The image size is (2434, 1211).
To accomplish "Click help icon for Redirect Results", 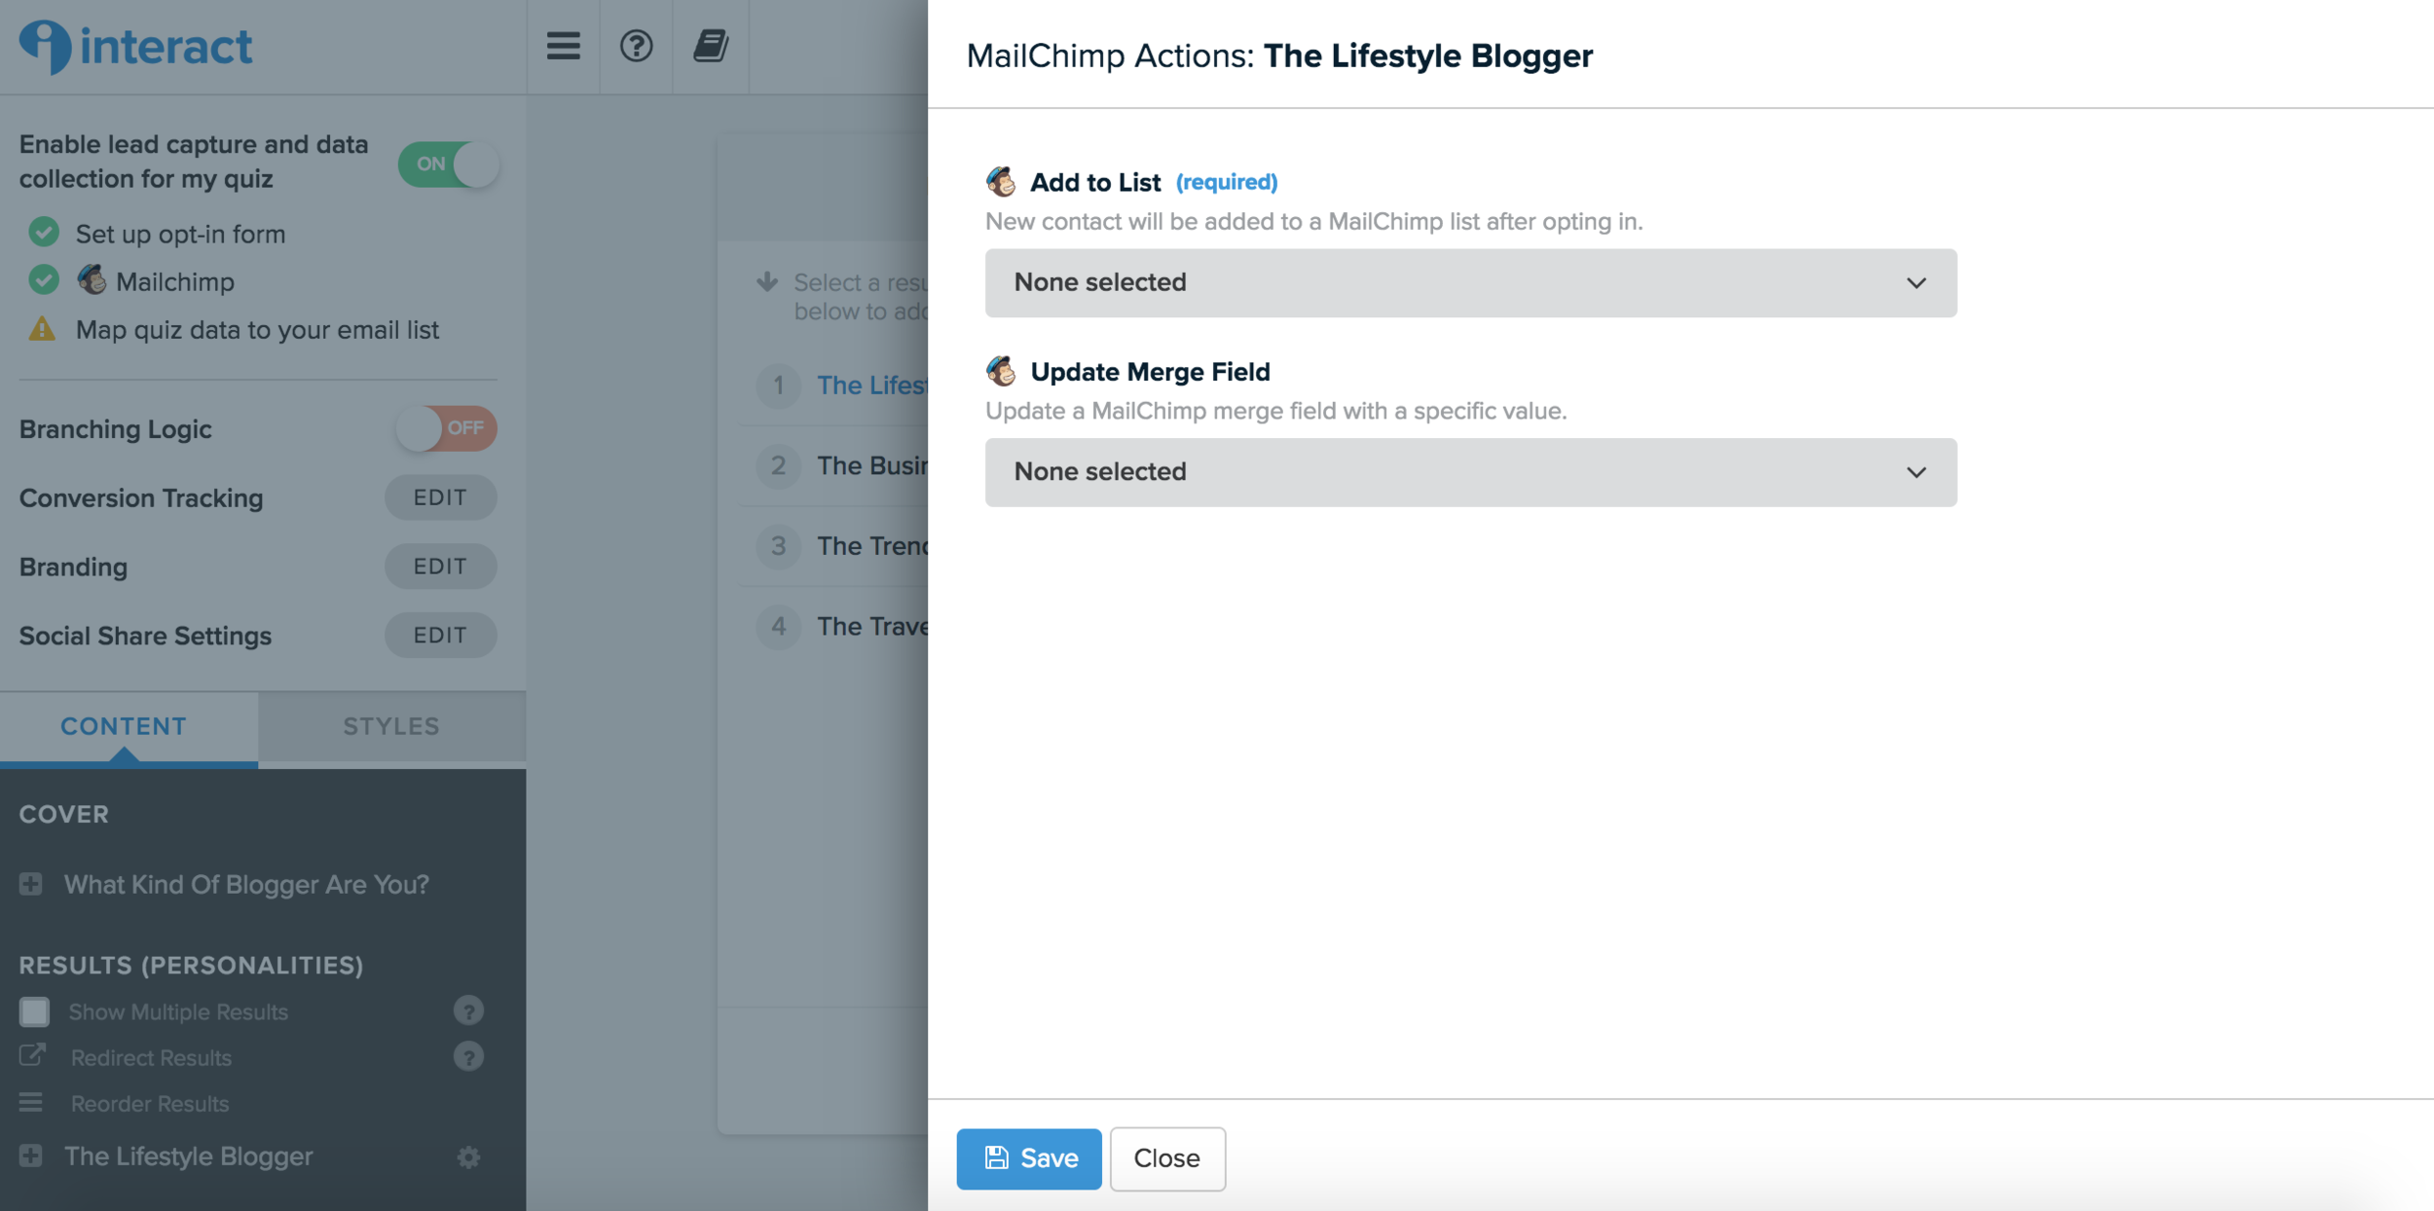I will pyautogui.click(x=468, y=1056).
